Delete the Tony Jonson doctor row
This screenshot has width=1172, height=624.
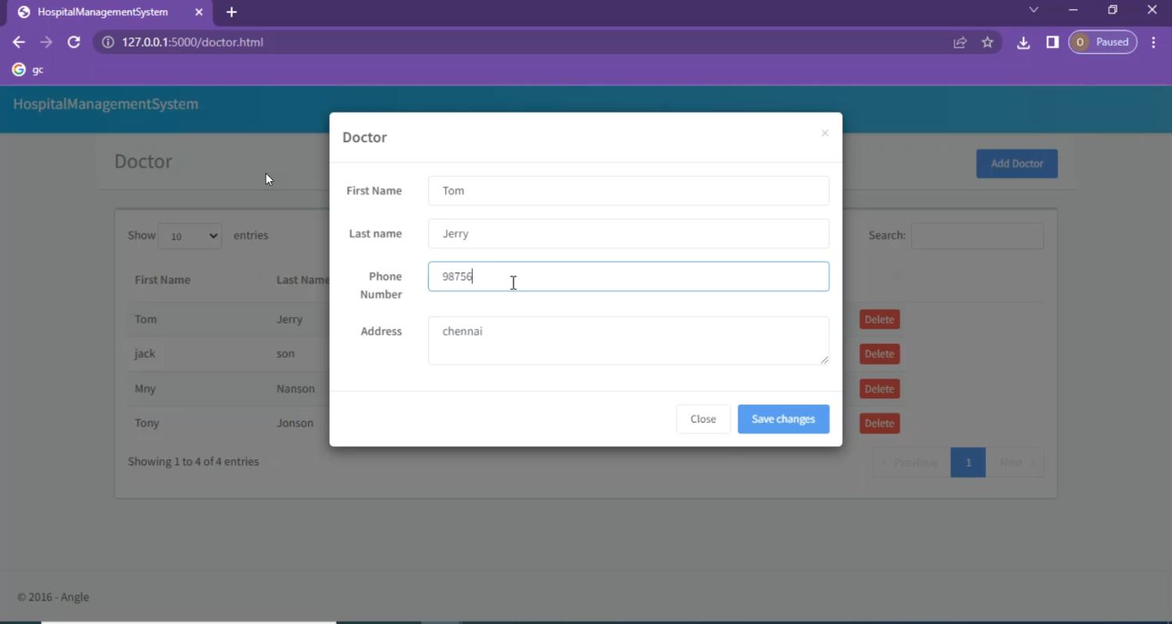(x=879, y=423)
